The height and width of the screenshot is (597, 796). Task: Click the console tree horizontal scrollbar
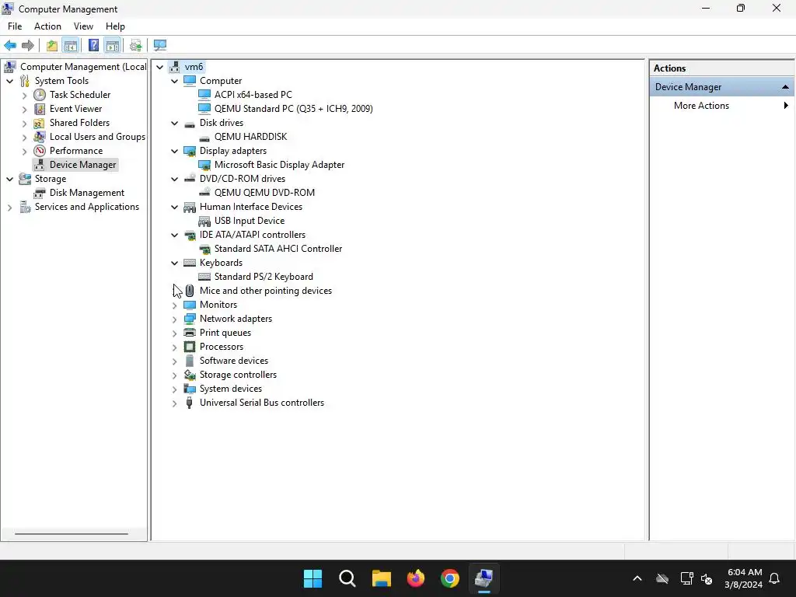[x=72, y=533]
